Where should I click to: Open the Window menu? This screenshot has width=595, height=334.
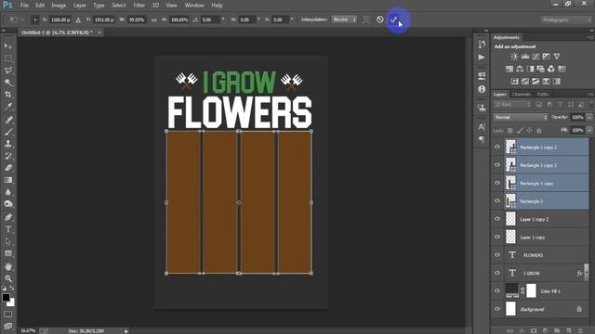pos(194,6)
